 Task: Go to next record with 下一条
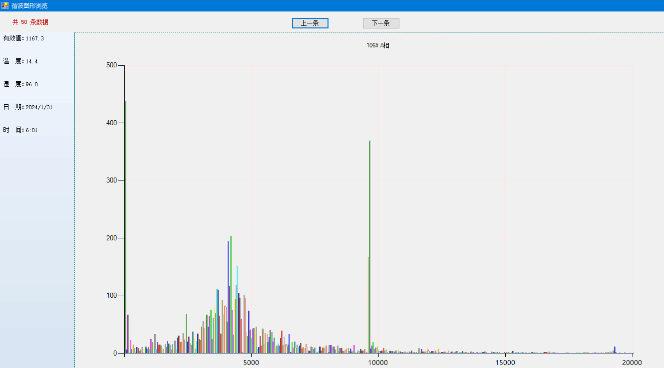pyautogui.click(x=381, y=23)
